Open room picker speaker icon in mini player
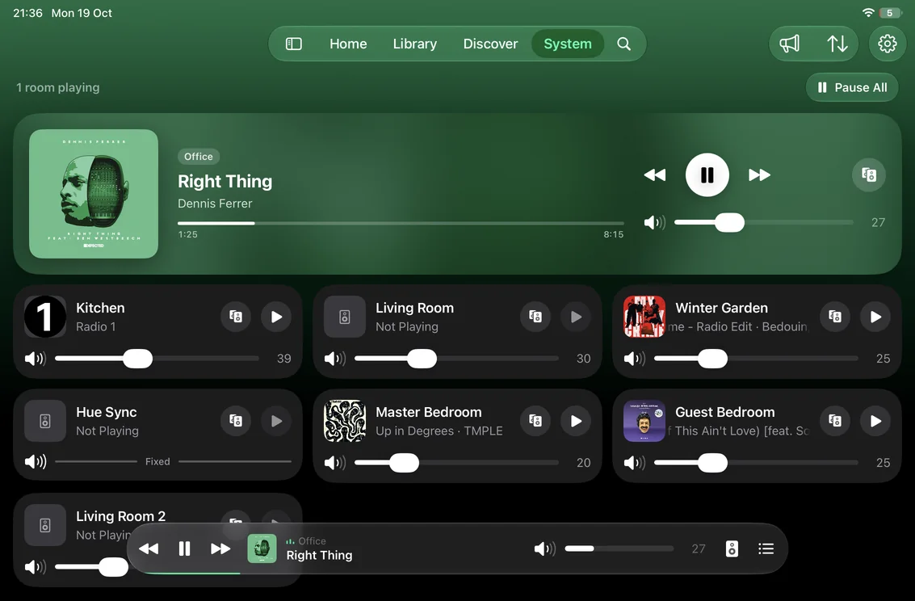The height and width of the screenshot is (601, 915). [732, 548]
